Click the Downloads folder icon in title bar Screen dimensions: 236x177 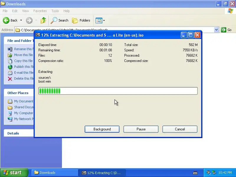click(3, 4)
